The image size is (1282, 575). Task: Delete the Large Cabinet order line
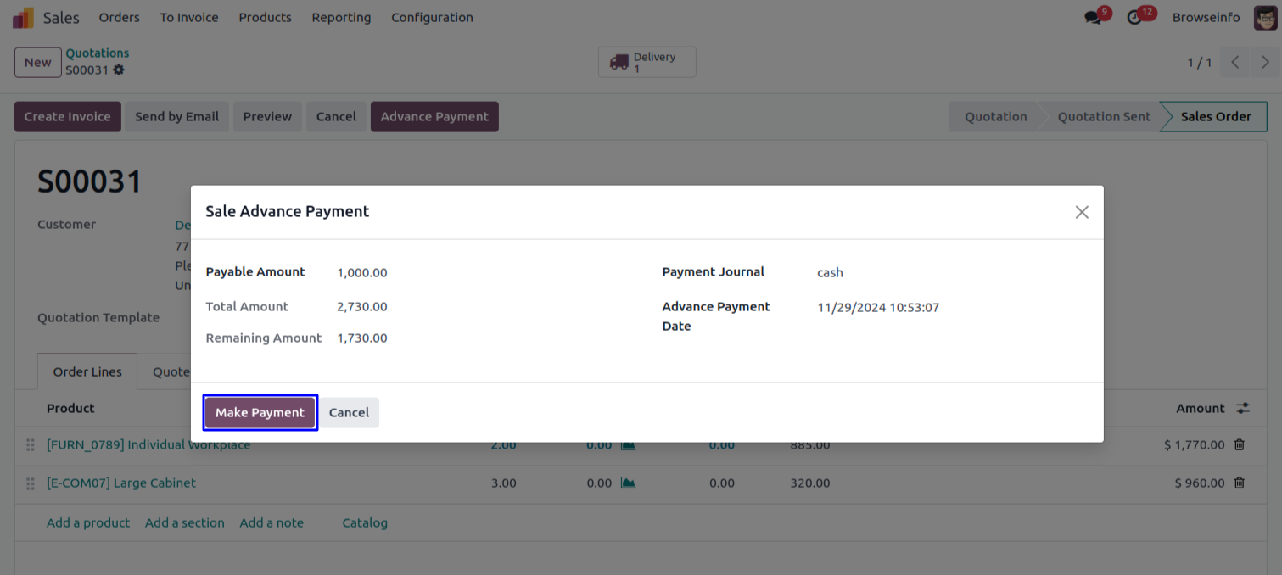pyautogui.click(x=1240, y=483)
